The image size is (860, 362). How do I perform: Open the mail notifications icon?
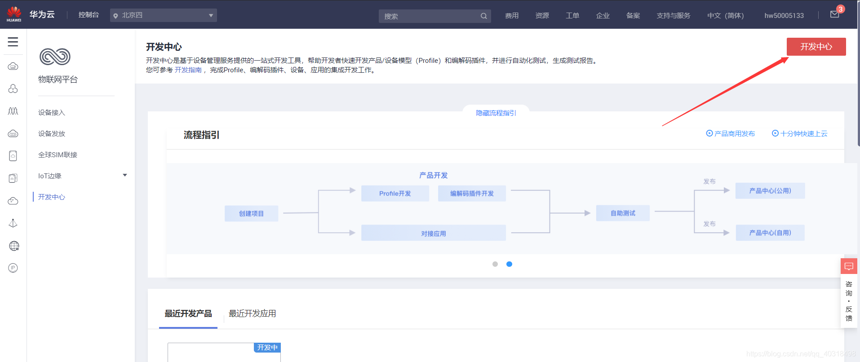click(x=835, y=14)
